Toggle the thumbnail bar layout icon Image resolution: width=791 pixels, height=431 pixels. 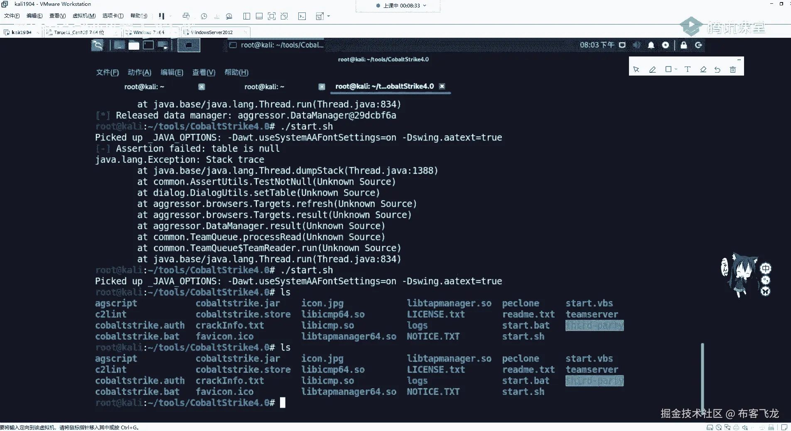(x=259, y=16)
